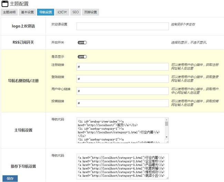This screenshot has height=182, width=224.
Task: Click the 导航右侧登陆/注册 section label
Action: pyautogui.click(x=23, y=81)
